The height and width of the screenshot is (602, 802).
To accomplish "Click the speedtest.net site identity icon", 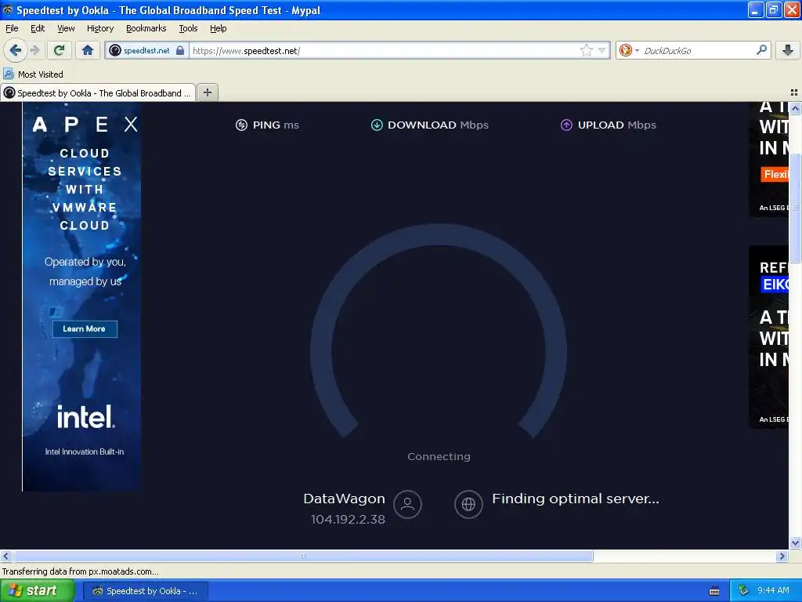I will point(115,50).
